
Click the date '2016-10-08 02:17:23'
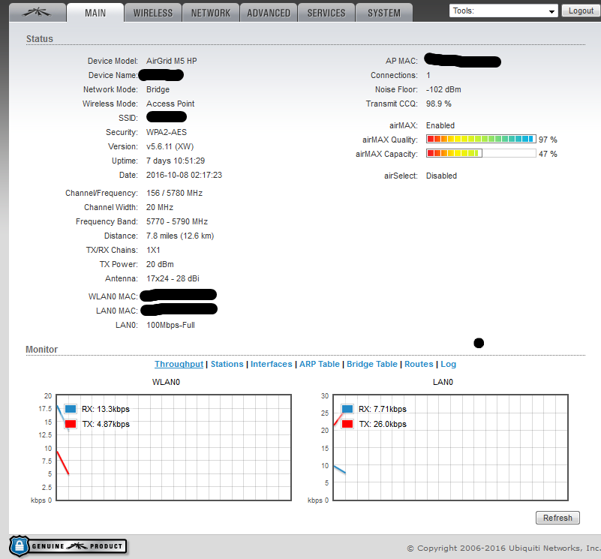[x=184, y=175]
